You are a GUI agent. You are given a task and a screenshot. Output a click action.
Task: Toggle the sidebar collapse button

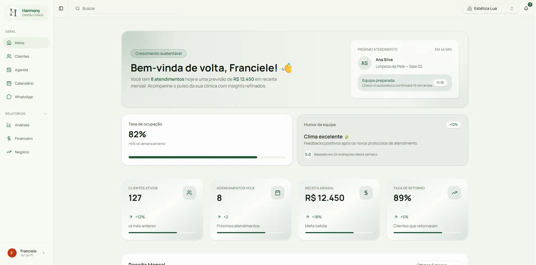click(x=61, y=8)
